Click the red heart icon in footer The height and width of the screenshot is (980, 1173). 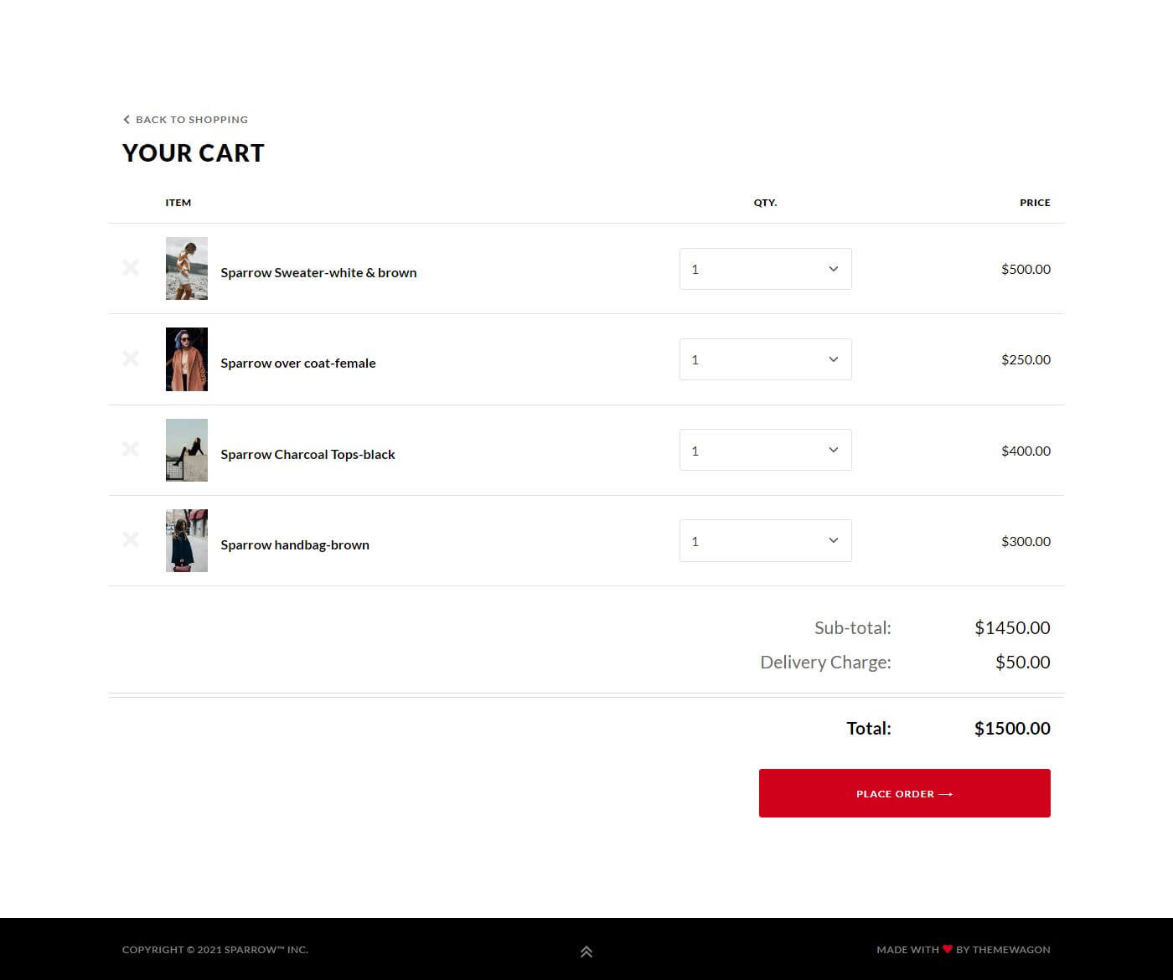pos(948,949)
